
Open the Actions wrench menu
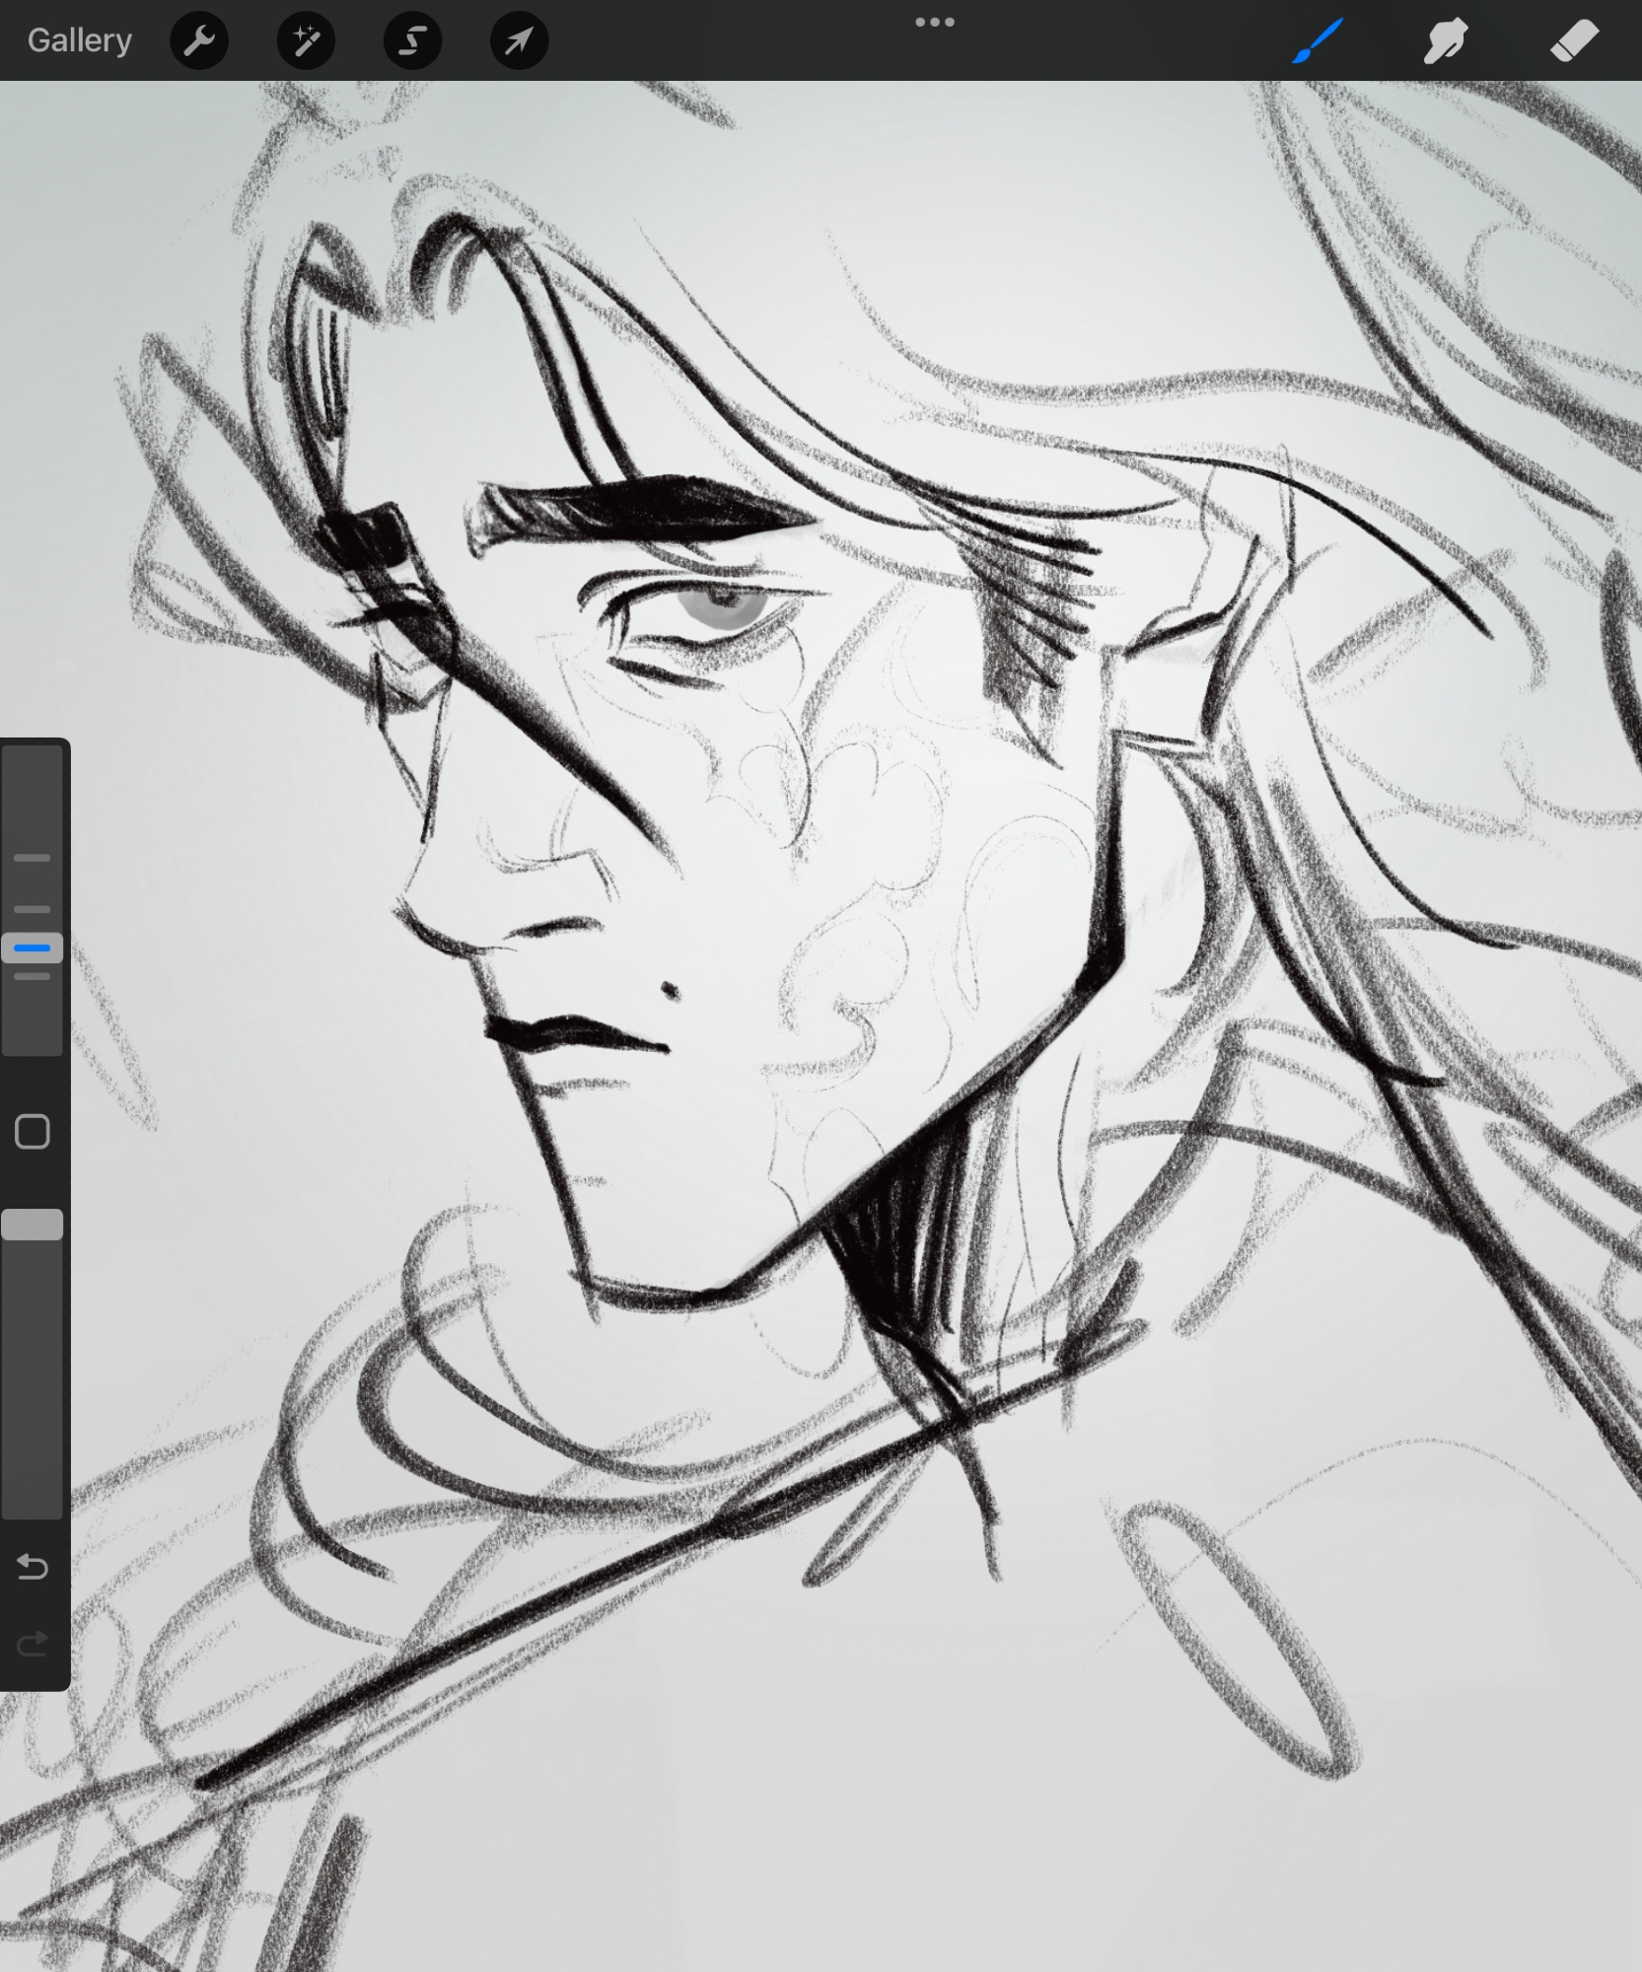[199, 40]
